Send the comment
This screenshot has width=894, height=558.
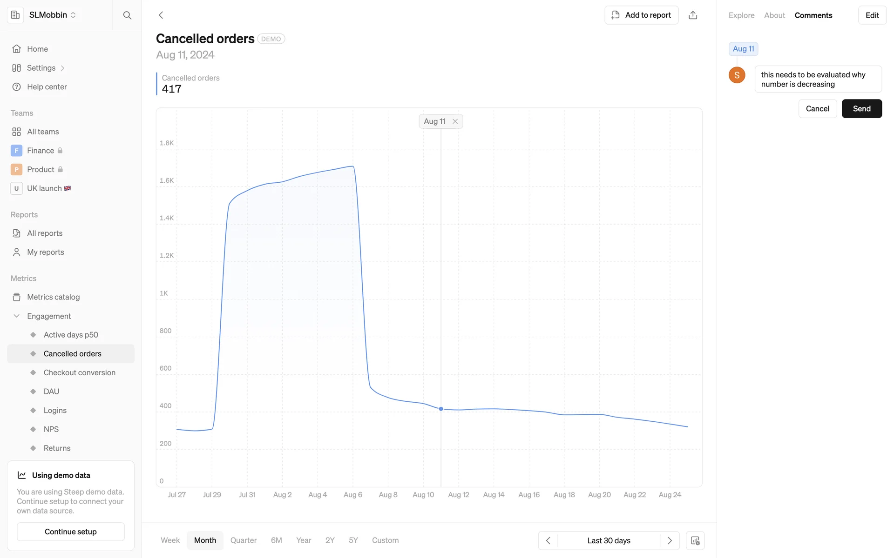(861, 109)
